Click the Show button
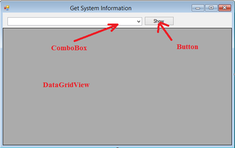 tap(159, 21)
